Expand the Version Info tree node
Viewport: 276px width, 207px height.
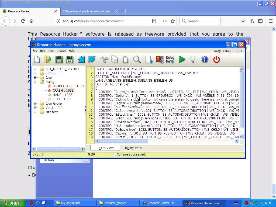(35, 108)
